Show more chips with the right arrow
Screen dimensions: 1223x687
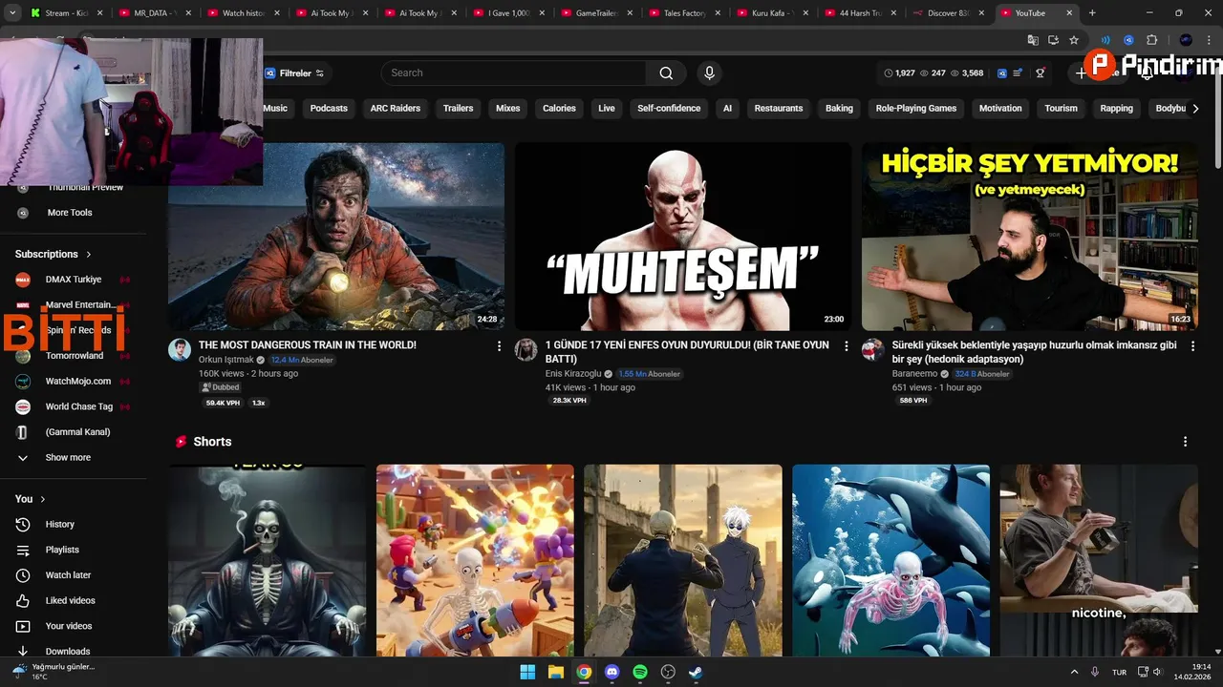click(1195, 109)
